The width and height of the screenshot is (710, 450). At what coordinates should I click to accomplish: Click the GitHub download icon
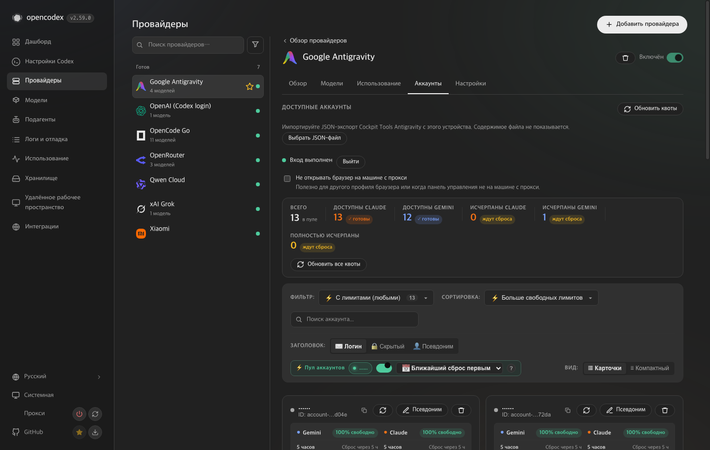[x=95, y=432]
